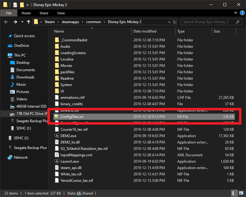Select the Movies folder icon
Image resolution: width=246 pixels, height=197 pixels.
tap(57, 66)
